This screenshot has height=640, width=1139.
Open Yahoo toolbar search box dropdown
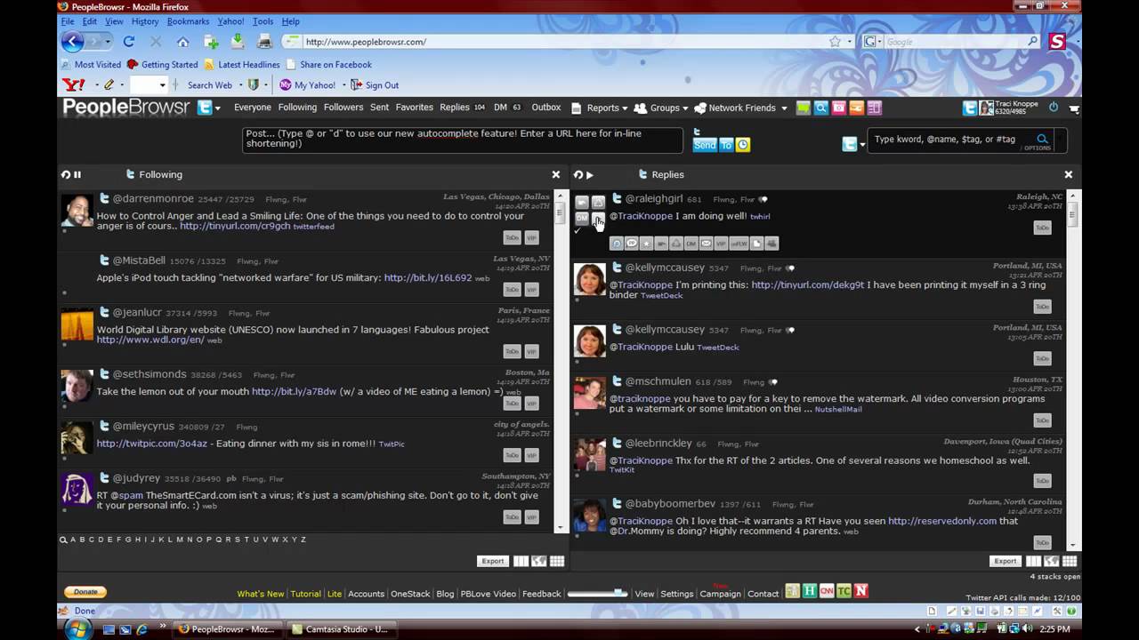pos(162,85)
